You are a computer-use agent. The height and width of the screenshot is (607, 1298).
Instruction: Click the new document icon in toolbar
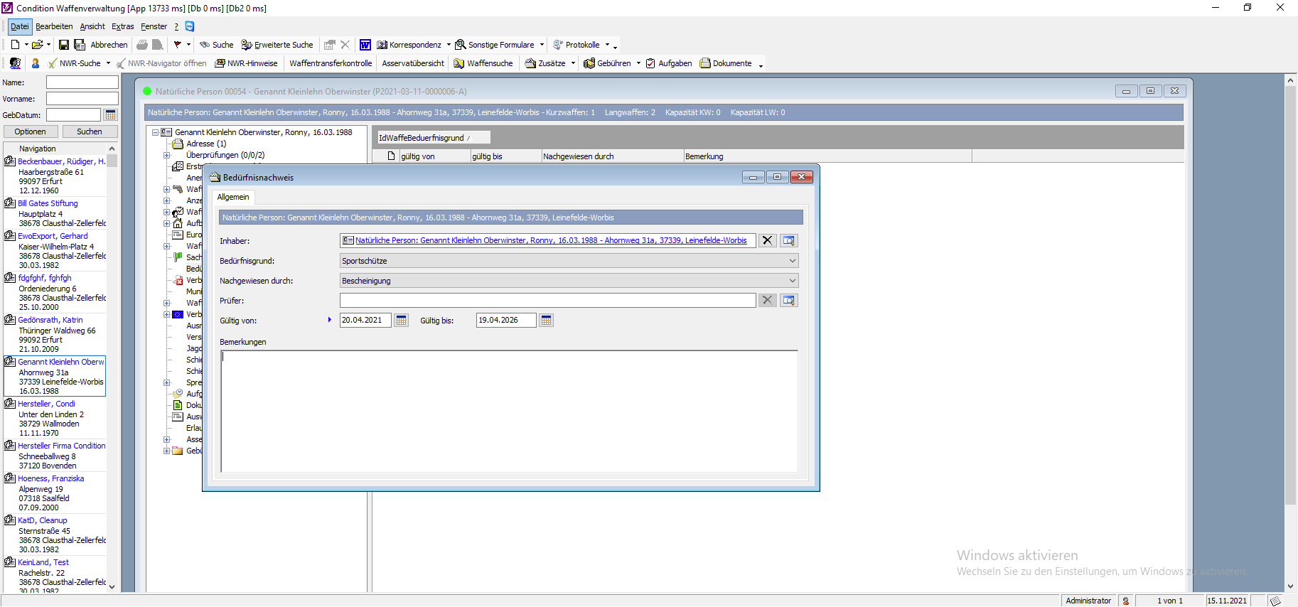click(x=15, y=45)
